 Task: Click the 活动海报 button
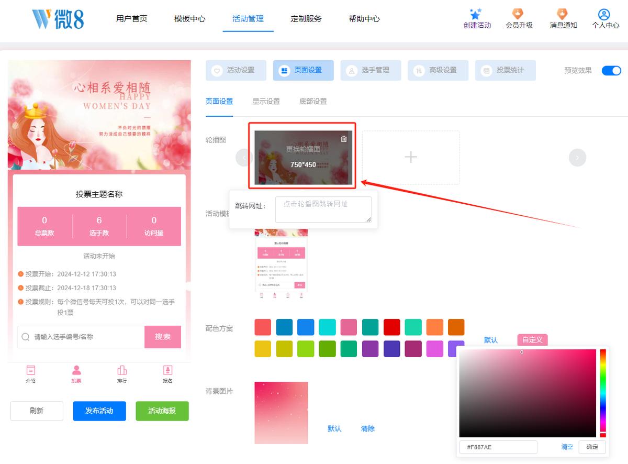click(x=162, y=411)
